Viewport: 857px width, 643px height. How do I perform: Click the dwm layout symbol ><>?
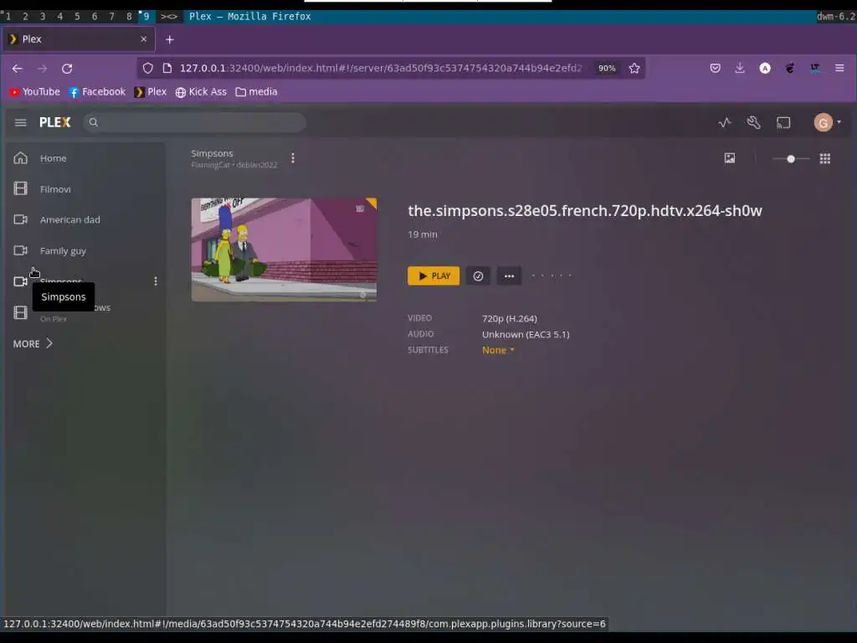169,17
